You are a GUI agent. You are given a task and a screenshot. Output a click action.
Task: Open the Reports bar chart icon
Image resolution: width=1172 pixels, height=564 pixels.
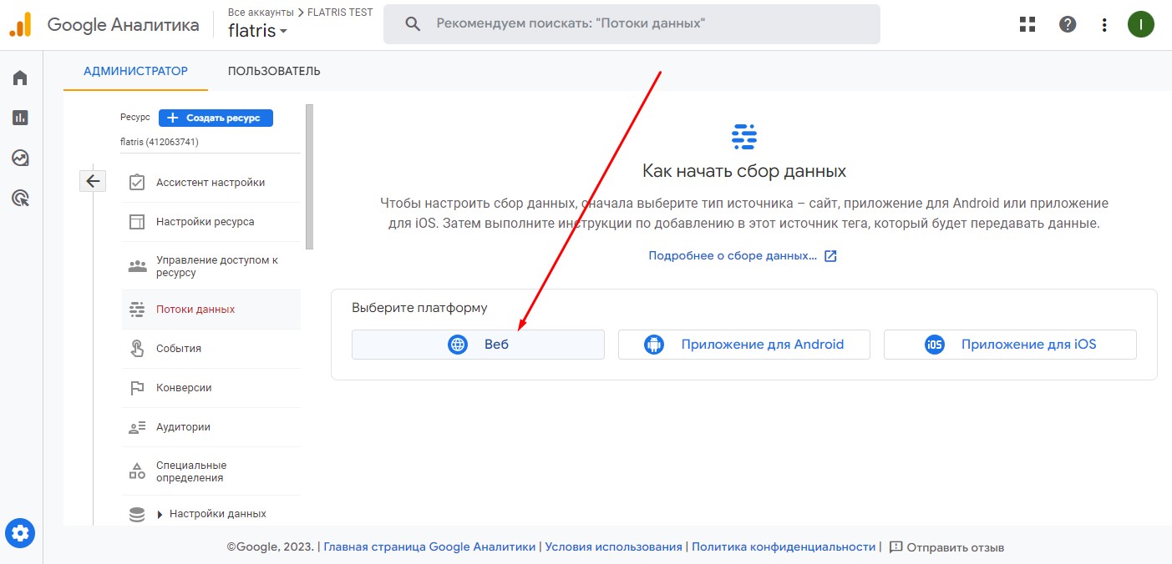[20, 118]
